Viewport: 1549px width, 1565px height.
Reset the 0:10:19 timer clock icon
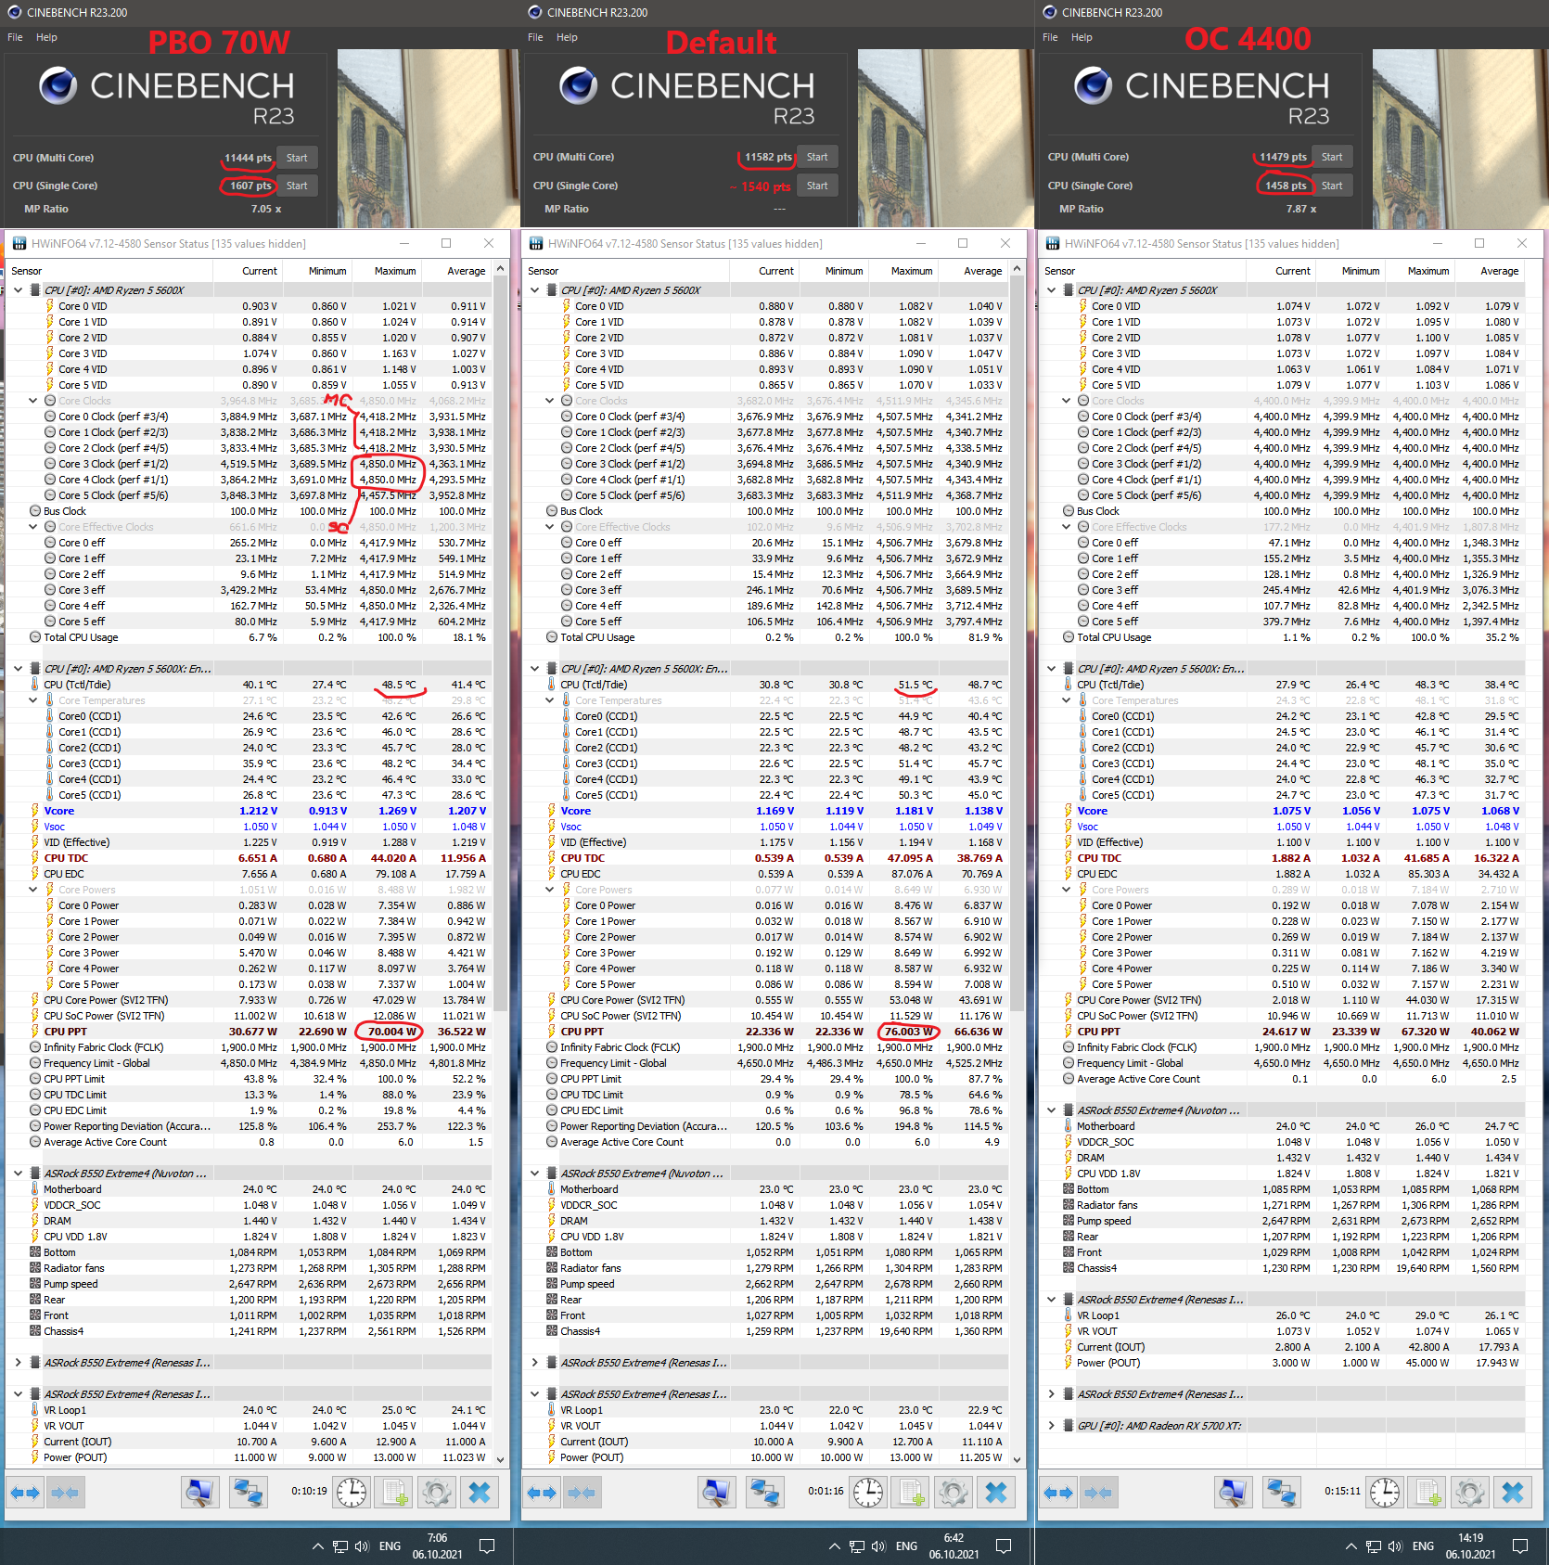(352, 1493)
